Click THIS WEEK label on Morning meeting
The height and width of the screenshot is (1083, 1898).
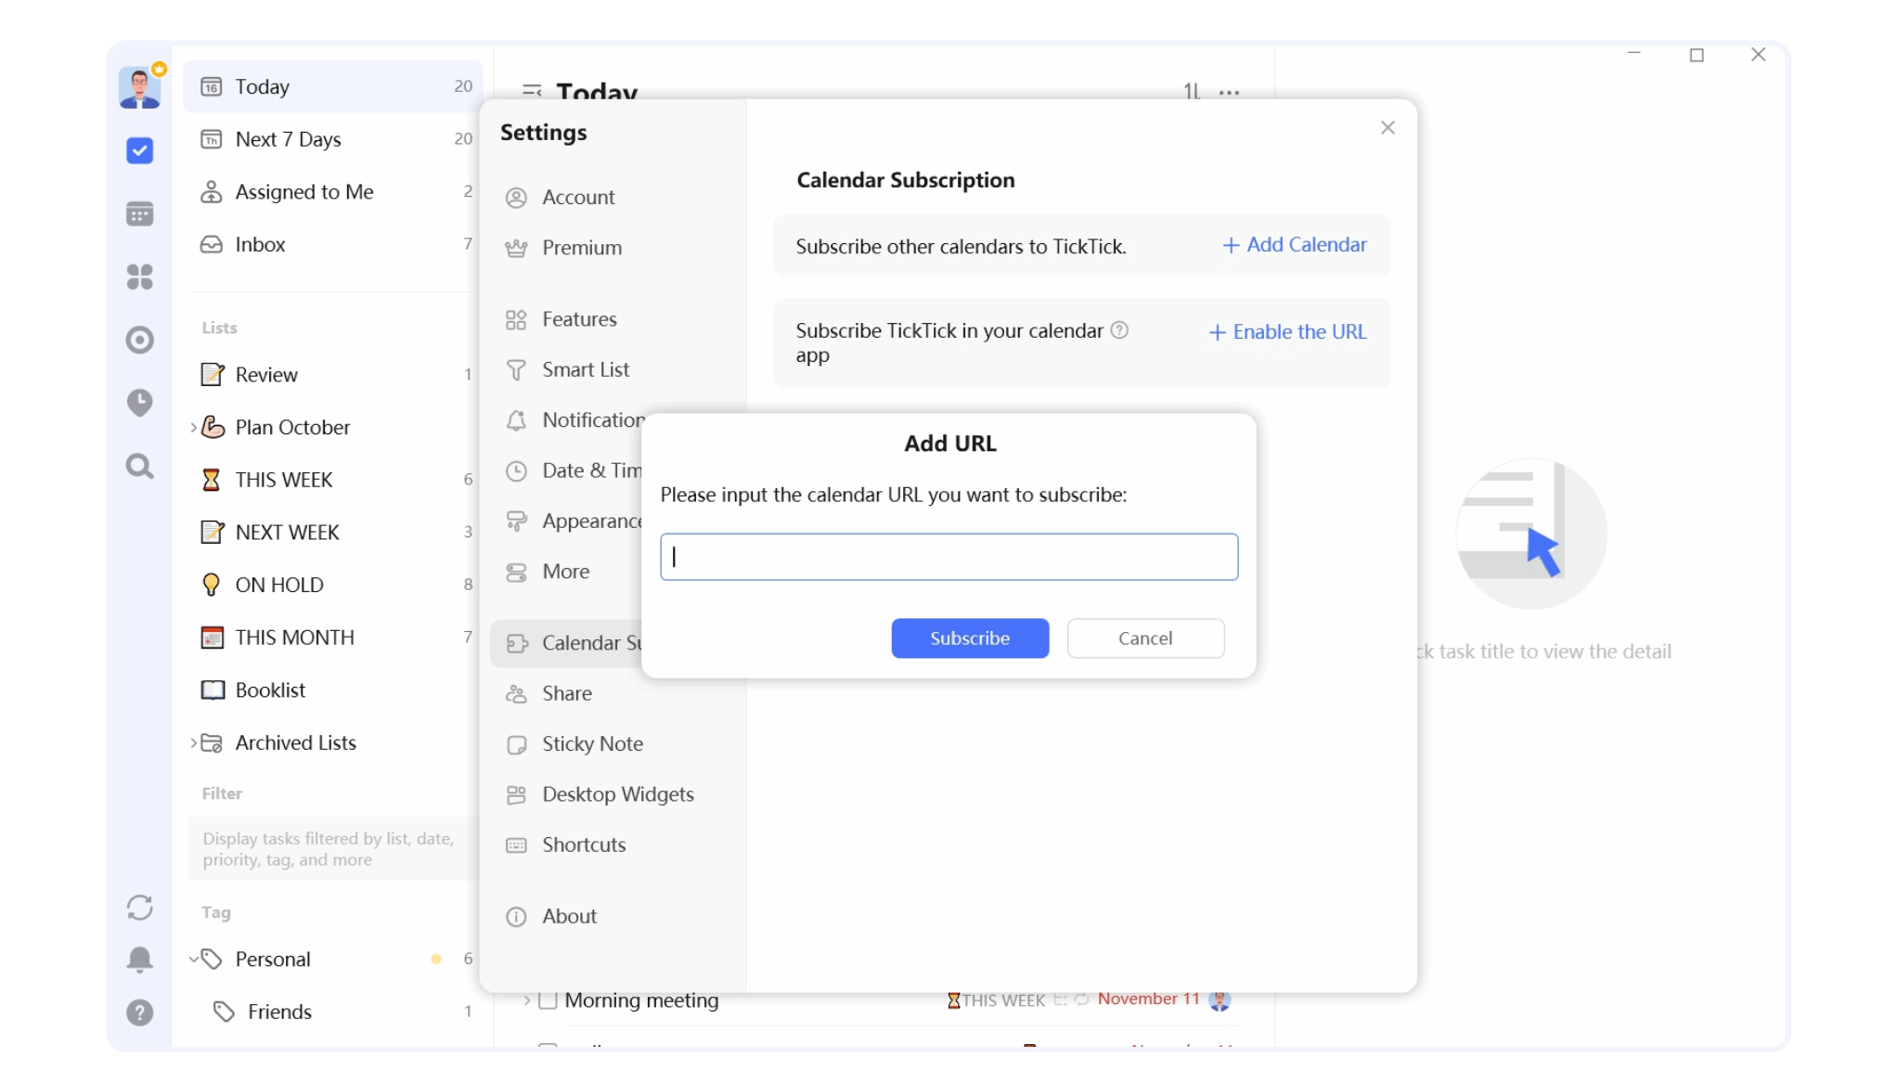coord(996,1000)
